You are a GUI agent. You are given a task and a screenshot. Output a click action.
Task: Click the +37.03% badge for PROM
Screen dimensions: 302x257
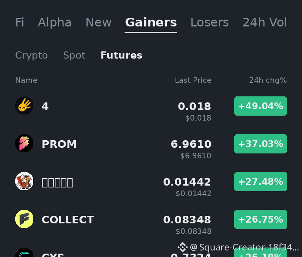click(x=260, y=144)
